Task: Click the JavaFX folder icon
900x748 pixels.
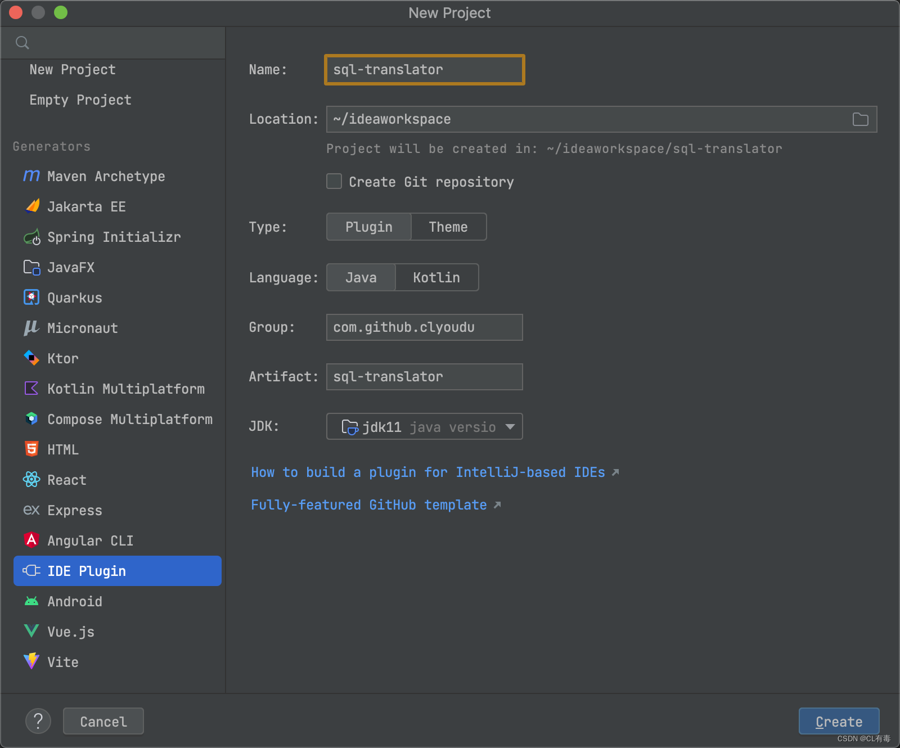Action: click(31, 267)
